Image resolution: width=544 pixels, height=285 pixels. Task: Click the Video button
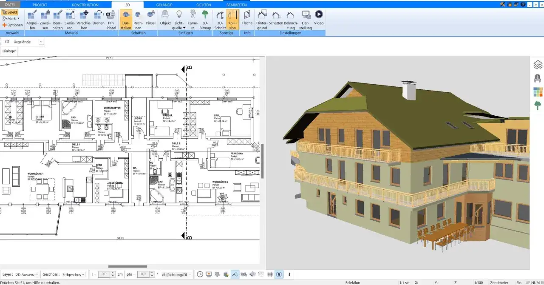click(319, 17)
